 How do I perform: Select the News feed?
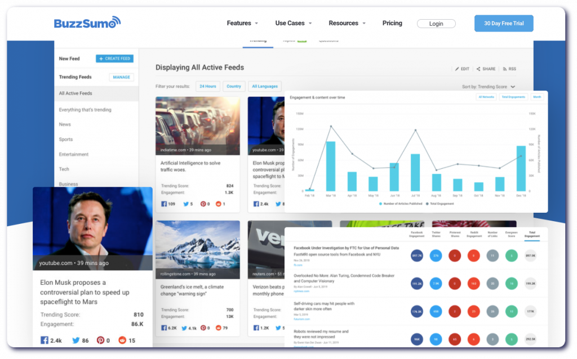tap(65, 124)
